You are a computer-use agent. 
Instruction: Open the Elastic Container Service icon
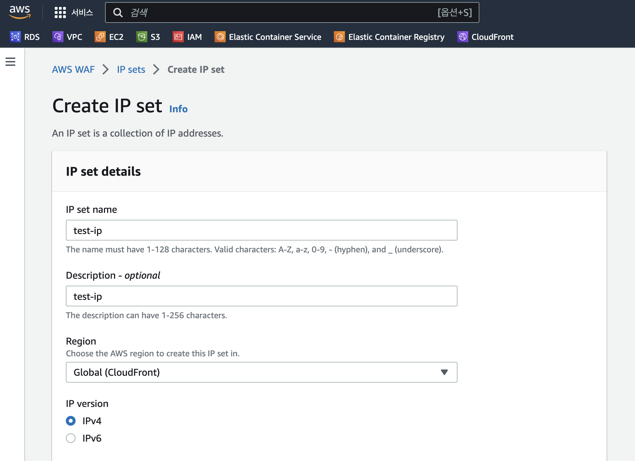pyautogui.click(x=220, y=37)
